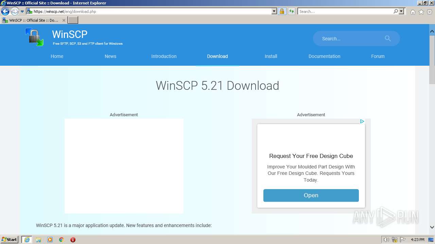Viewport: 435px width, 244px height.
Task: Open the search provider dropdown arrow
Action: point(401,12)
